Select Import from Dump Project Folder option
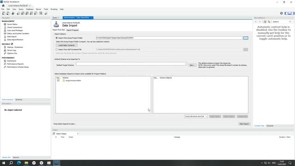 (x=56, y=38)
